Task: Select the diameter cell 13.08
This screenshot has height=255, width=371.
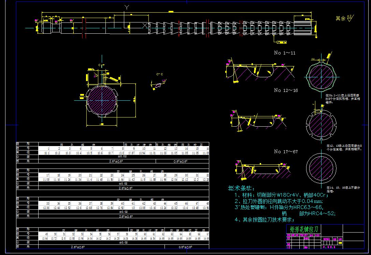Action: 142,208
